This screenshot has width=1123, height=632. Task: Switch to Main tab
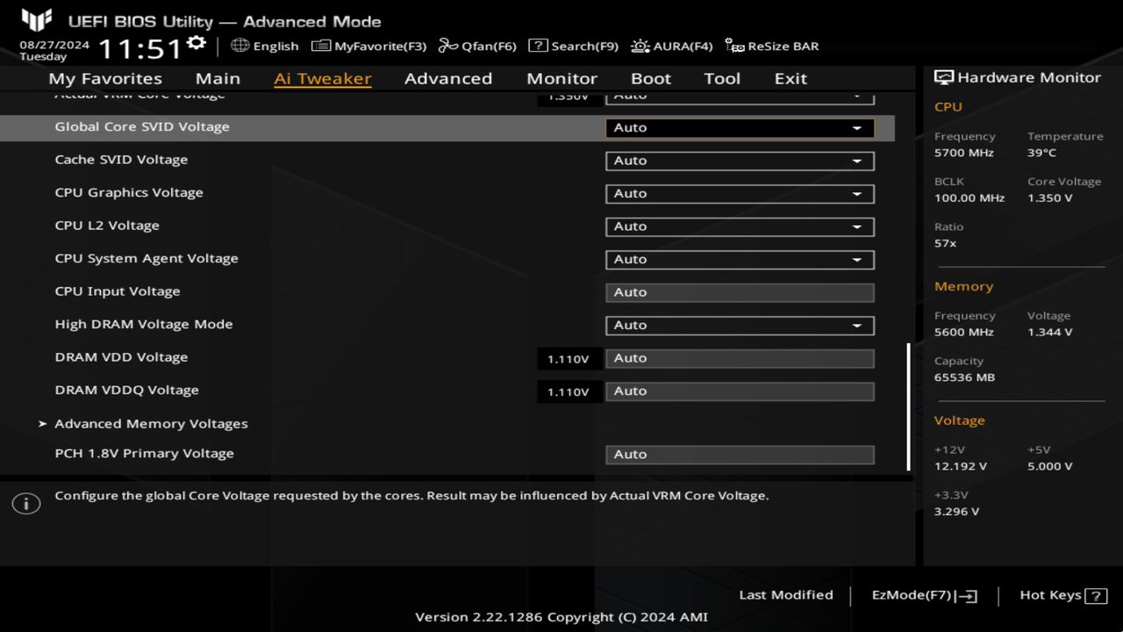[x=218, y=78]
